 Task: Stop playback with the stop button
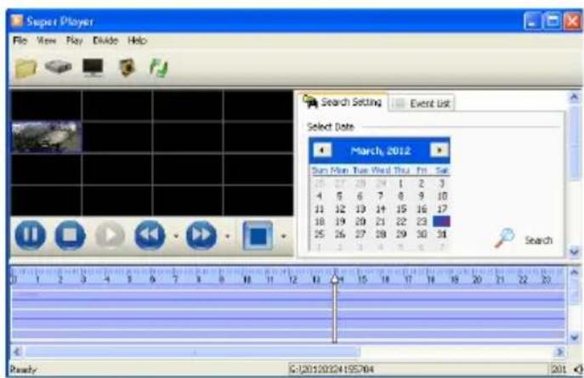(70, 234)
